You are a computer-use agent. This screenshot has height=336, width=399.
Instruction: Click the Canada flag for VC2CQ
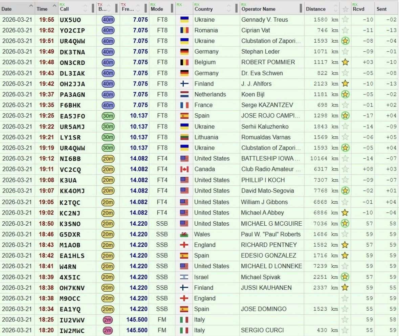[184, 169]
